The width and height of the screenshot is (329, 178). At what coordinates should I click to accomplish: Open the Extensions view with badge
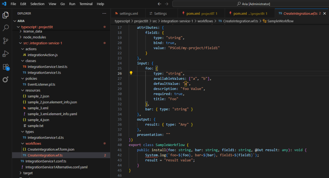coord(6,67)
